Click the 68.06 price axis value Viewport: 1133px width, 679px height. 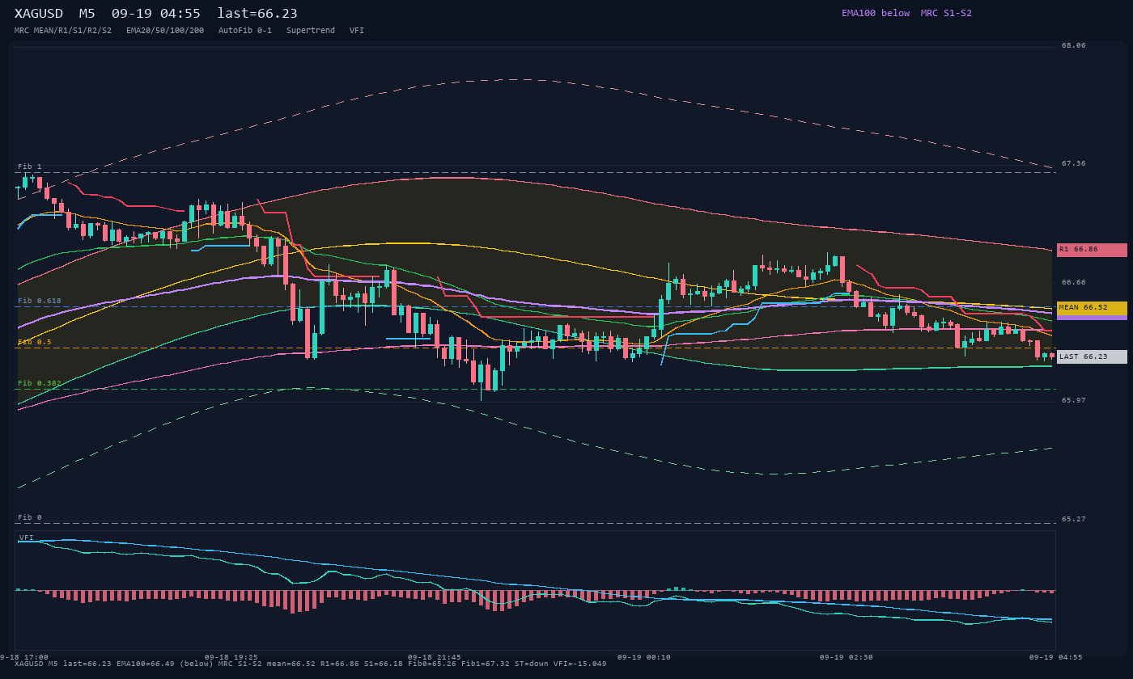1074,45
